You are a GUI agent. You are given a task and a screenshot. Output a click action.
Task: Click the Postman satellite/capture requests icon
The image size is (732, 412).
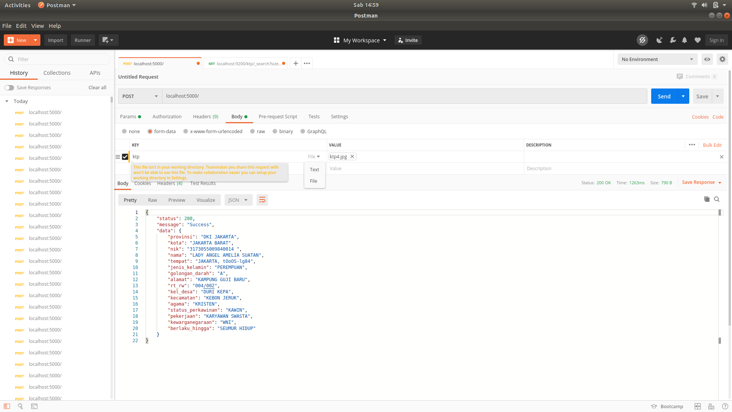tap(659, 40)
